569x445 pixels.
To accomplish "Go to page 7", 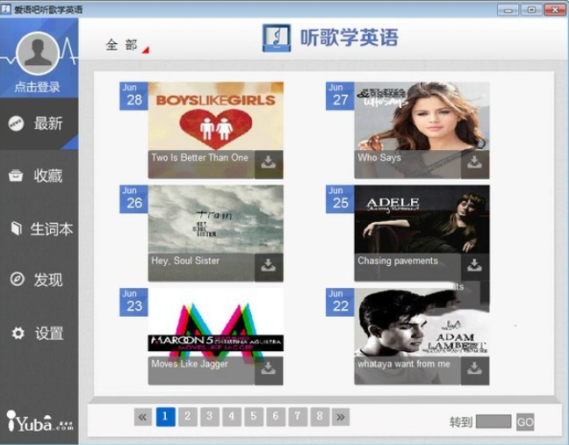I will (x=298, y=417).
